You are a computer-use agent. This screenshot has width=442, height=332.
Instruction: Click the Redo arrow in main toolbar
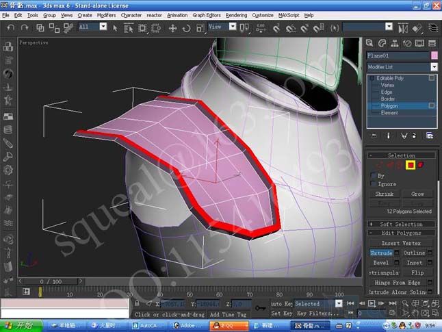tap(25, 27)
